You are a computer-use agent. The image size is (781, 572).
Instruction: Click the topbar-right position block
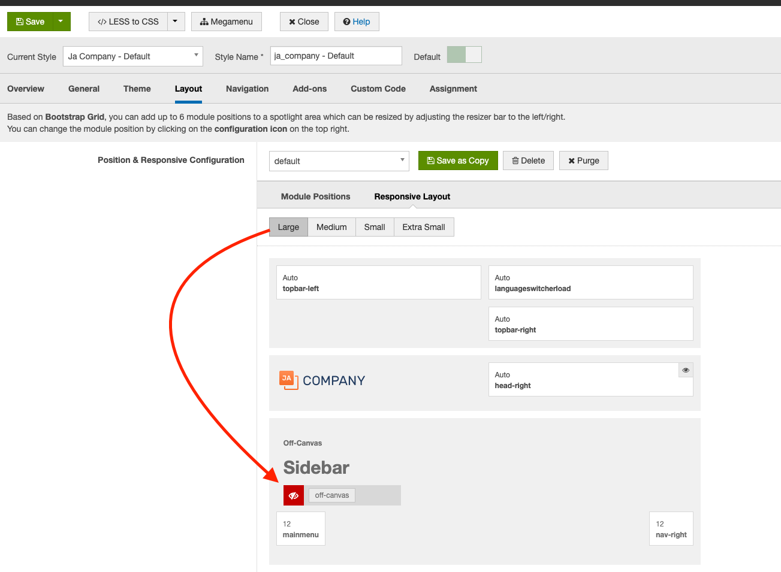click(591, 324)
